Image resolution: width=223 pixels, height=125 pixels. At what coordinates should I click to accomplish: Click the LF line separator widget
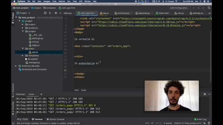[152, 123]
